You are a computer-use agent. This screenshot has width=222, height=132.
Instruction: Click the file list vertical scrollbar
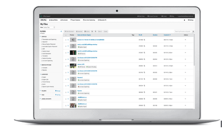(x=194, y=50)
